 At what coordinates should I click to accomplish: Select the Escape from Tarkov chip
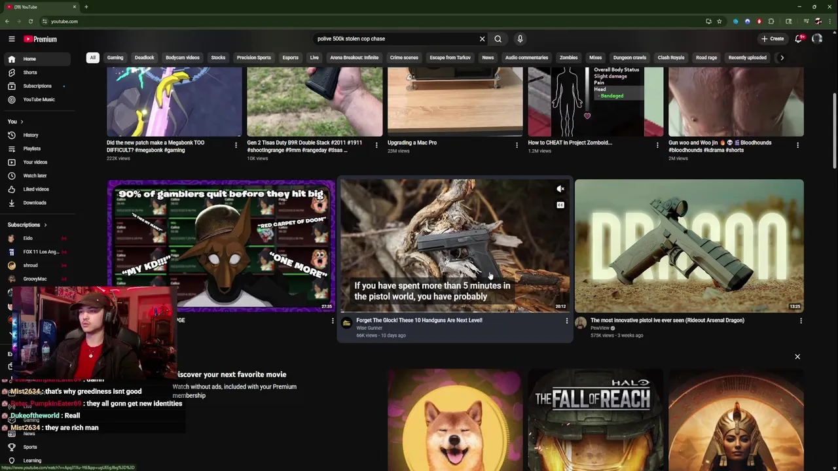pos(450,58)
